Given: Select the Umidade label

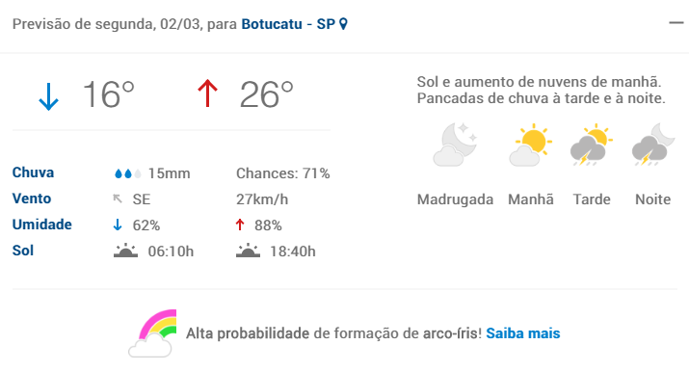Looking at the screenshot, I should [41, 225].
